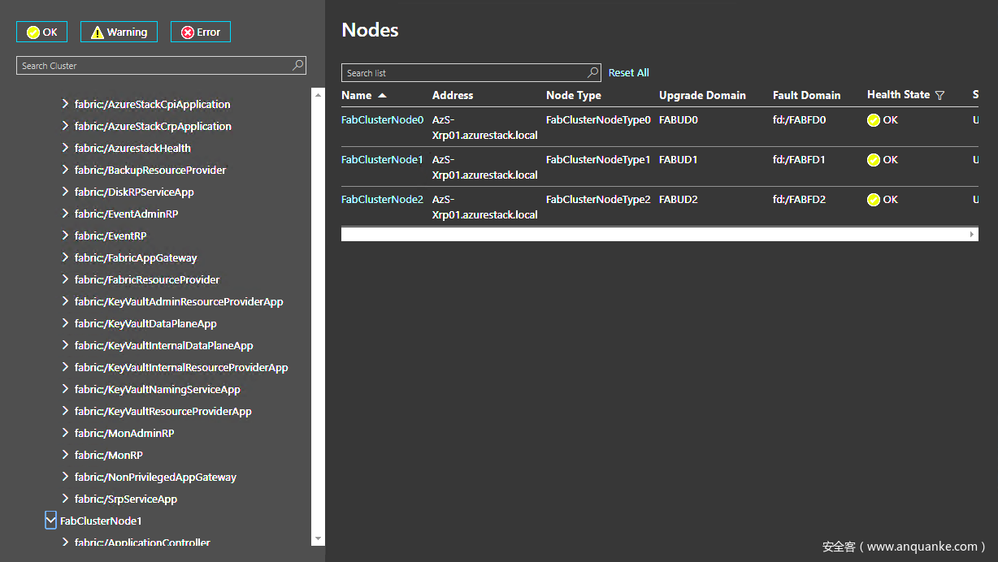Viewport: 998px width, 562px height.
Task: Expand fabric:/SrpServiceApp chevron
Action: (x=65, y=499)
